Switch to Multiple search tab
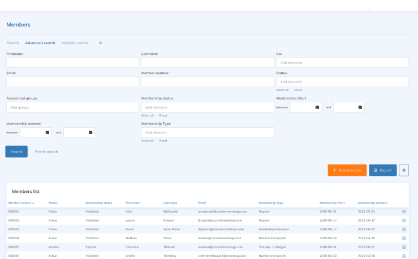The height and width of the screenshot is (259, 418). (74, 43)
